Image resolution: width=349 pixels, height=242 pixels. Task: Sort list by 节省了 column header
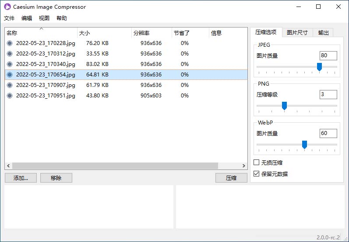(x=190, y=33)
